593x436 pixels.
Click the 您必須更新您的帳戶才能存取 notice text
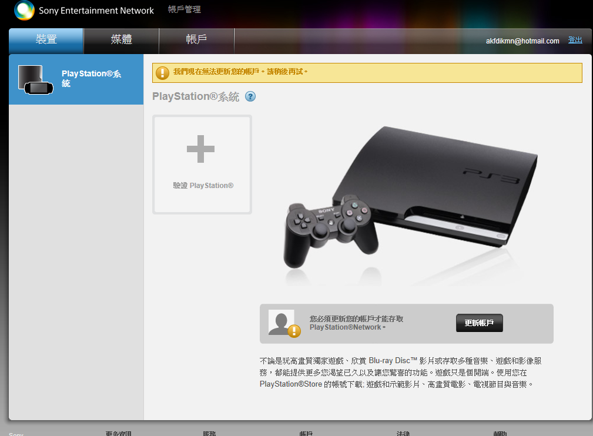tap(356, 323)
